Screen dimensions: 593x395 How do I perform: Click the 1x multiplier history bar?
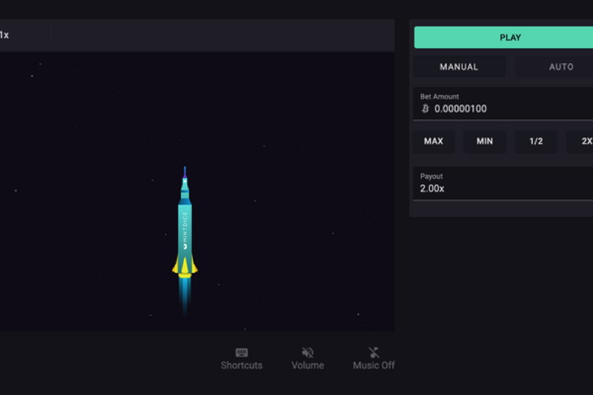click(x=196, y=35)
